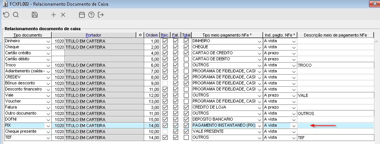Expand payment type dropdown showing VALE PRESENTE
The height and width of the screenshot is (144, 380).
(259, 132)
